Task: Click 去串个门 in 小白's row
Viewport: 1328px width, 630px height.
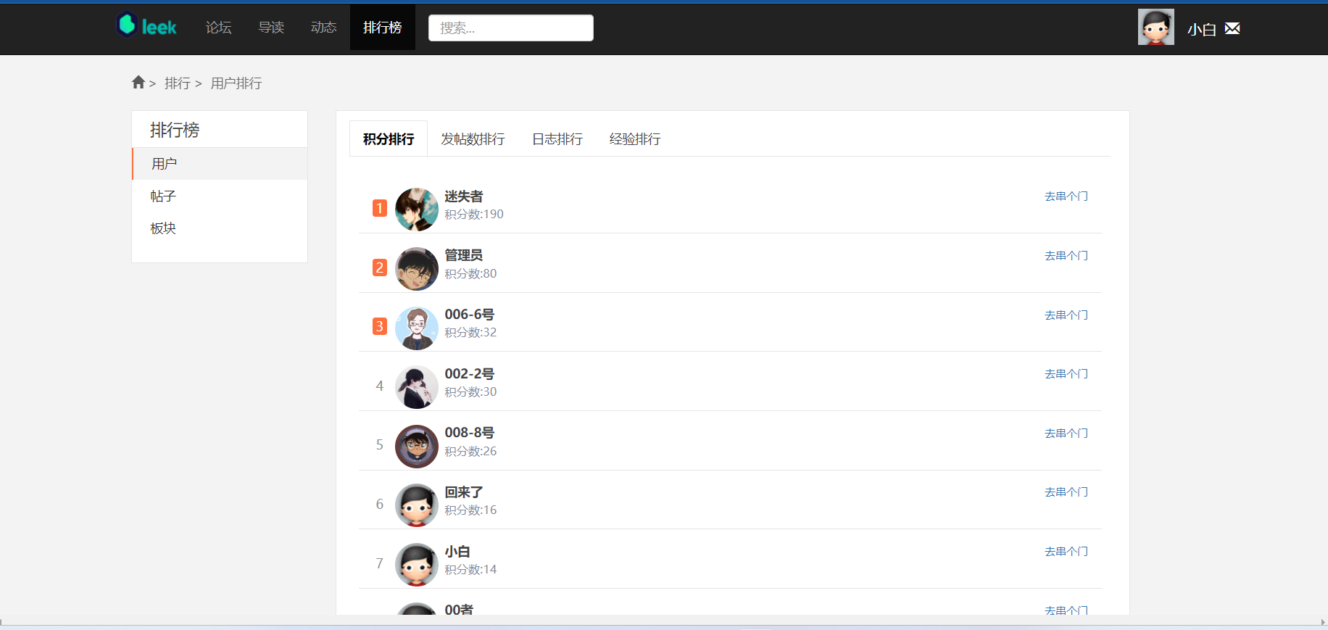Action: pos(1066,552)
